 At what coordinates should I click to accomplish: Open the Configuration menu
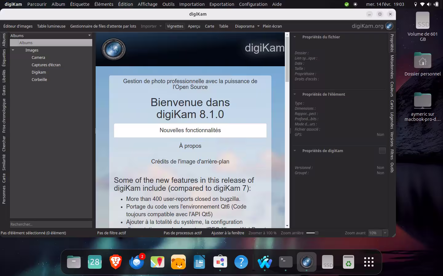point(253,4)
